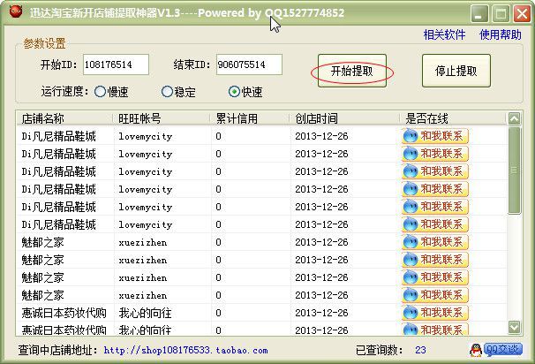This screenshot has height=364, width=535.
Task: Select the first lovemycity account cell
Action: (x=146, y=136)
